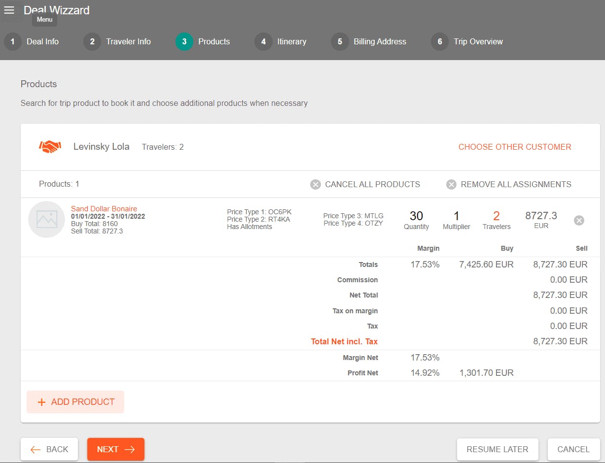This screenshot has height=463, width=605.
Task: Go to step 1 Deal Info
Action: click(x=32, y=41)
